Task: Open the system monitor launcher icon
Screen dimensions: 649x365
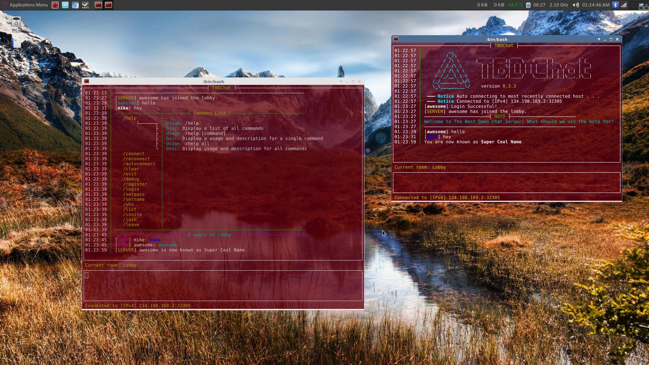Action: click(x=65, y=5)
